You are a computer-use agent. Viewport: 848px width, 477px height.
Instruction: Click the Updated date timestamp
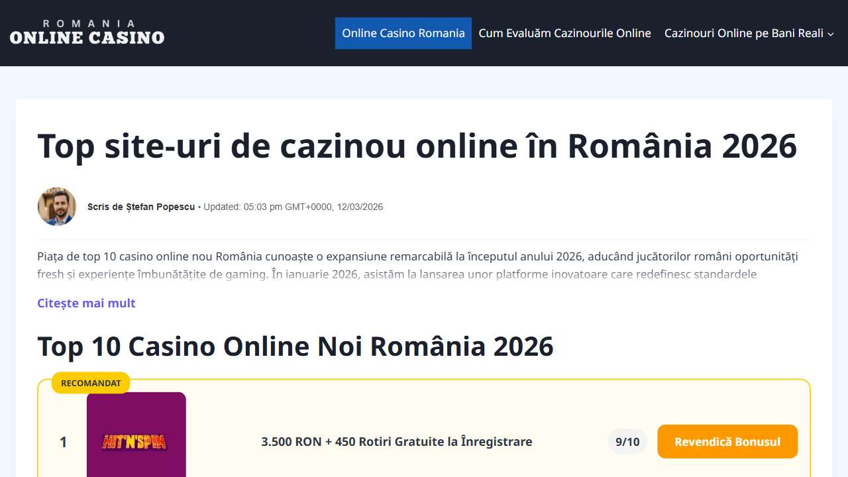click(293, 207)
